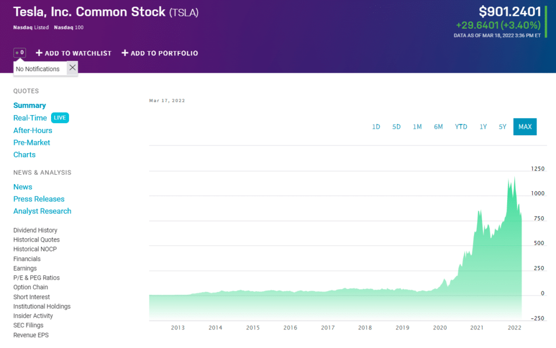Open SEC Filings
Viewport: 556px width, 348px height.
point(28,325)
